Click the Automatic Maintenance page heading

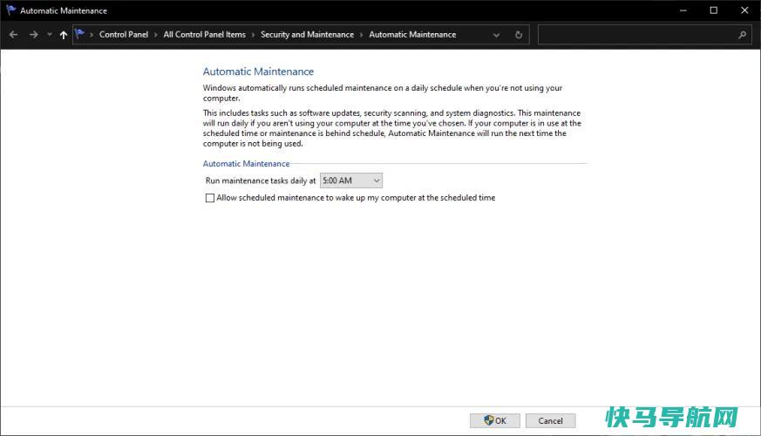click(258, 72)
